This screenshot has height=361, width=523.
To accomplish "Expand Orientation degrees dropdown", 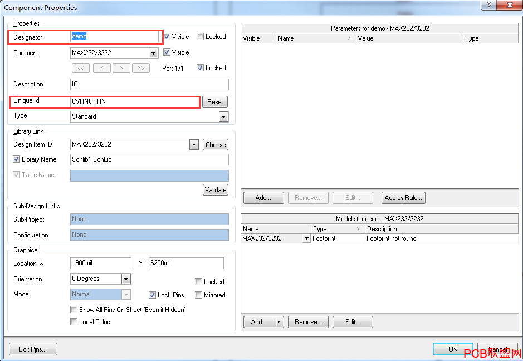I will [x=126, y=279].
